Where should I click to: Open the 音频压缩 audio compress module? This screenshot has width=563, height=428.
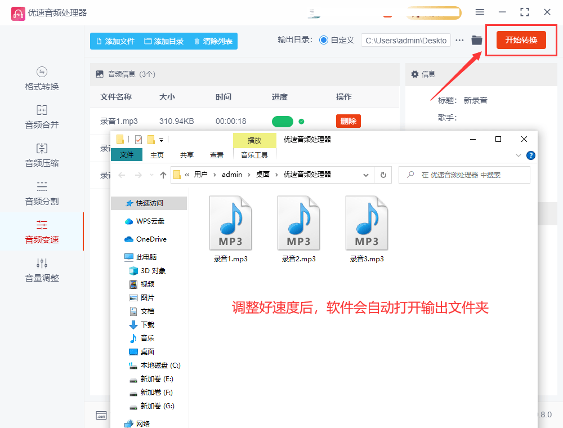click(42, 155)
